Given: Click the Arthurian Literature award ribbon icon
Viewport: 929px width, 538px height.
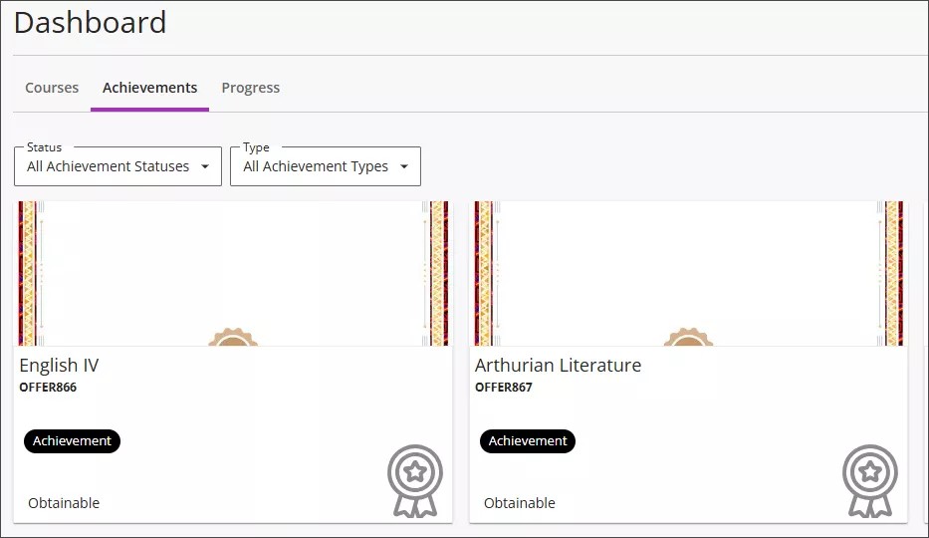Looking at the screenshot, I should pyautogui.click(x=870, y=480).
